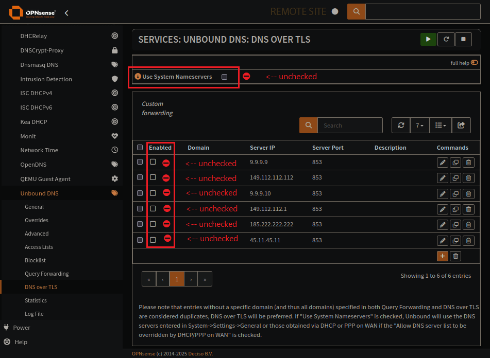Click the Use System Nameservers info icon

[138, 77]
